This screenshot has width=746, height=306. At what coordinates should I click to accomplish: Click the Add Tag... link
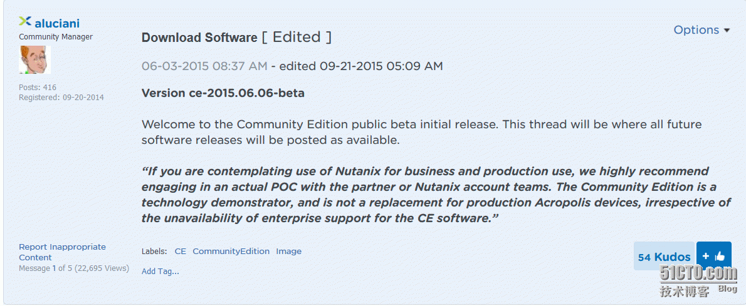[x=160, y=272]
